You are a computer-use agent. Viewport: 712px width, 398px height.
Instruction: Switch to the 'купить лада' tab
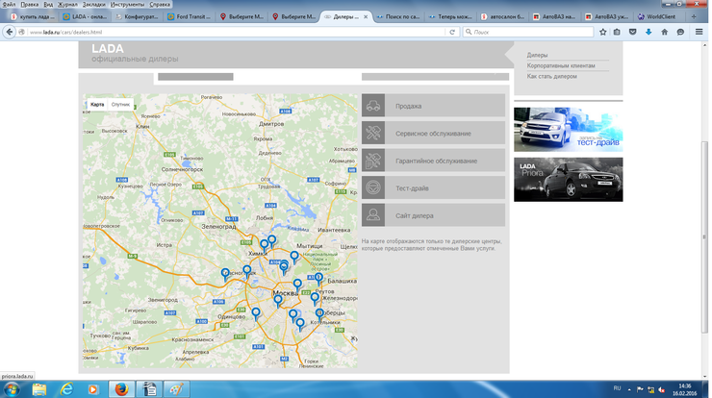pos(33,16)
